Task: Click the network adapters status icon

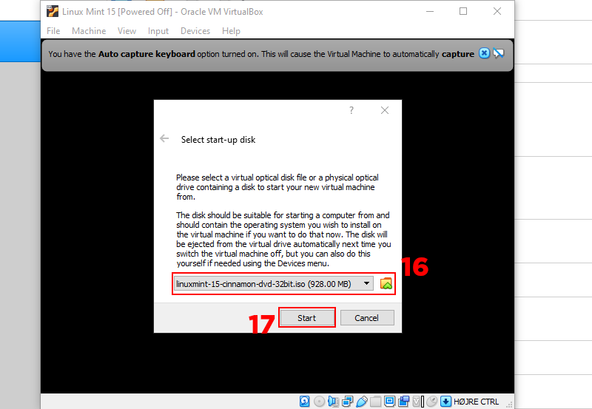Action: (348, 402)
